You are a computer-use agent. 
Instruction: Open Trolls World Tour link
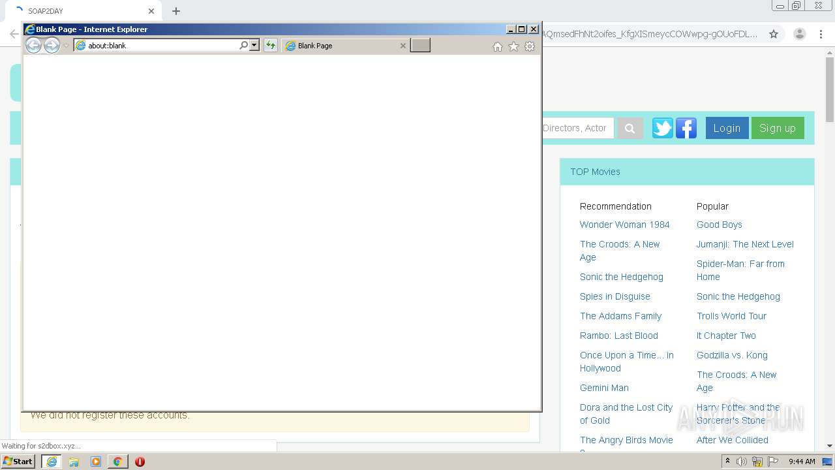pyautogui.click(x=731, y=316)
